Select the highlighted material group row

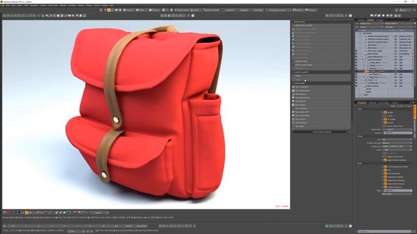[384, 71]
